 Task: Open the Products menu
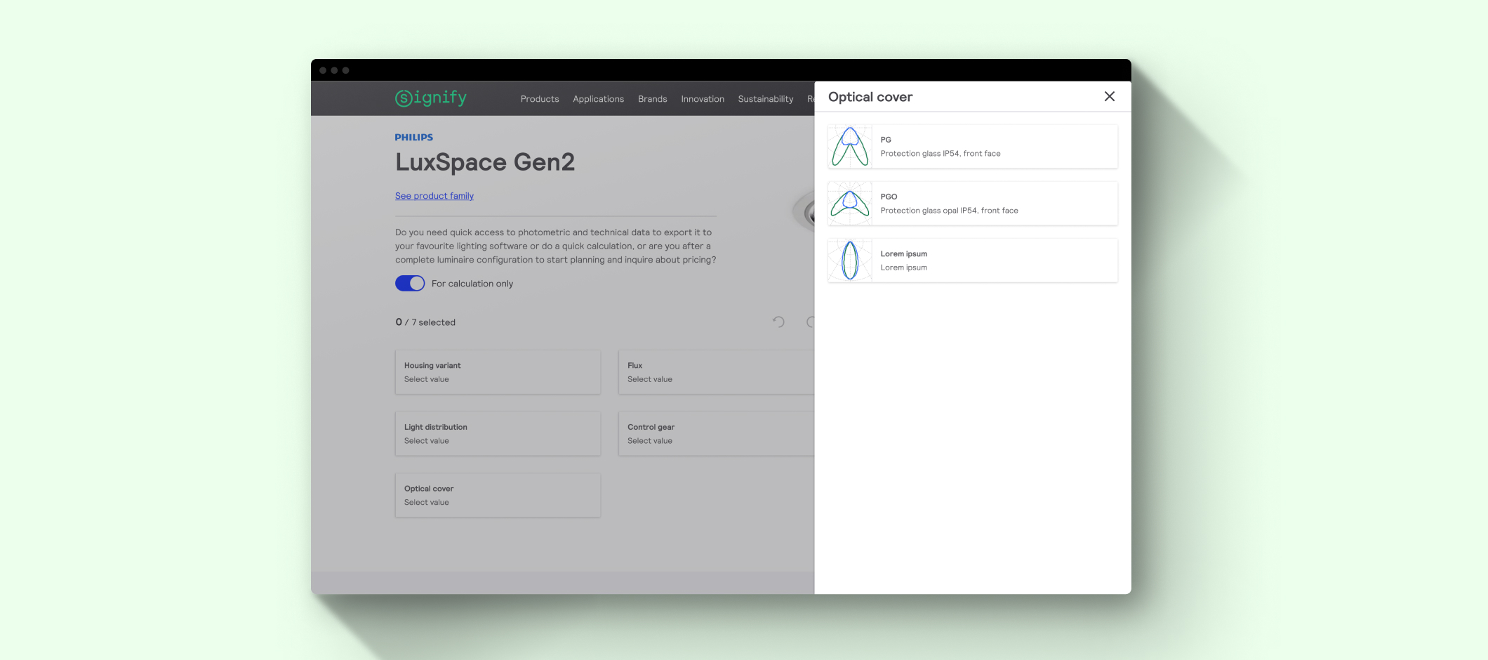pyautogui.click(x=539, y=98)
